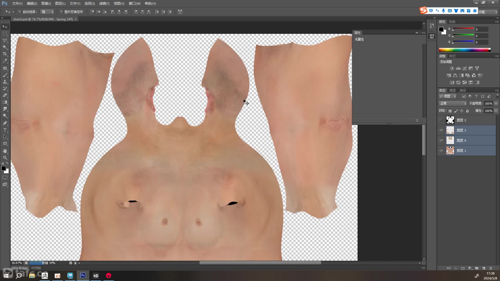Open Photoshop from the Windows taskbar
The image size is (500, 281).
coord(83,276)
